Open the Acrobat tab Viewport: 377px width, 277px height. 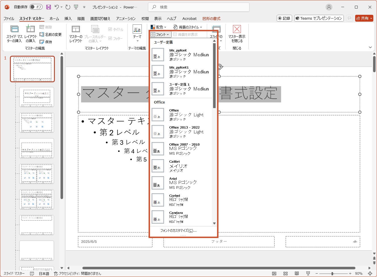point(189,19)
